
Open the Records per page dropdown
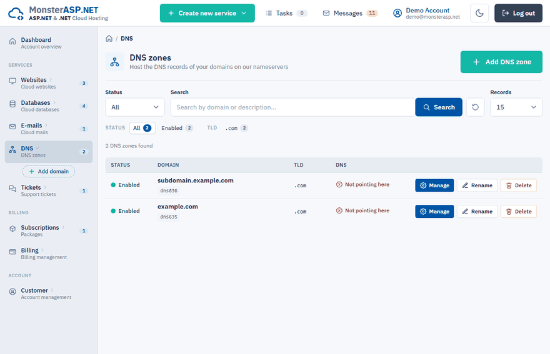coord(516,107)
